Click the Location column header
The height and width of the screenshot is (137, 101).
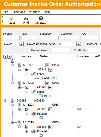click(x=83, y=56)
